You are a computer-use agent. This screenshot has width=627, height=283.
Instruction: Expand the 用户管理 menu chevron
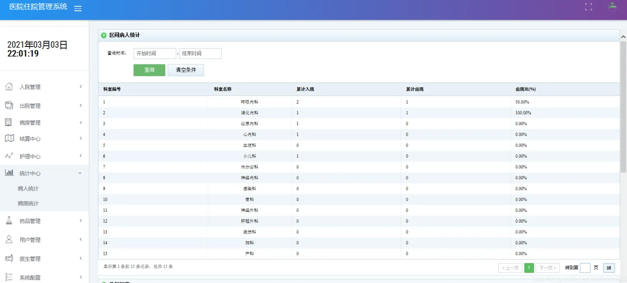(x=81, y=240)
